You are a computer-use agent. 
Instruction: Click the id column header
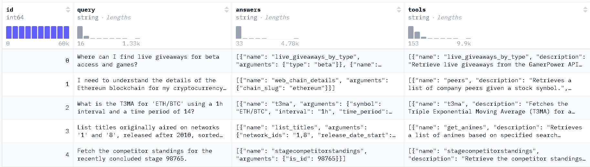(x=10, y=10)
